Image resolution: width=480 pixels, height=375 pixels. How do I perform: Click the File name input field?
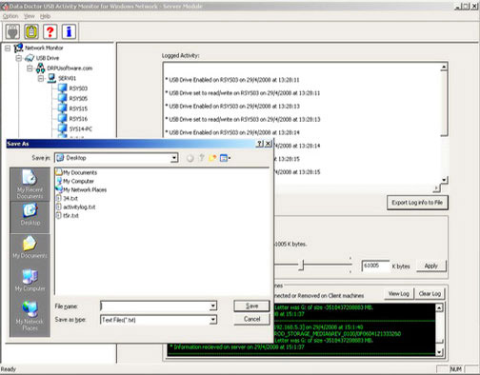click(155, 306)
